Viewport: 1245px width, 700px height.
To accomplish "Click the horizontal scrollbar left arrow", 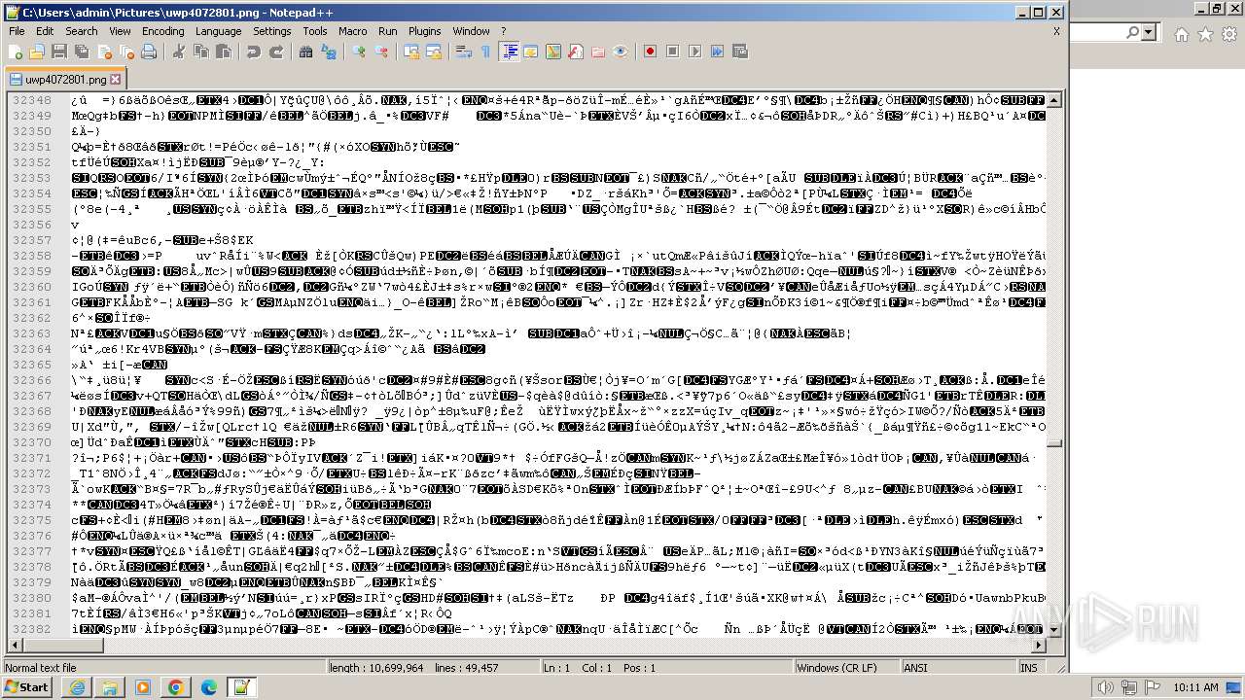I will pyautogui.click(x=14, y=645).
